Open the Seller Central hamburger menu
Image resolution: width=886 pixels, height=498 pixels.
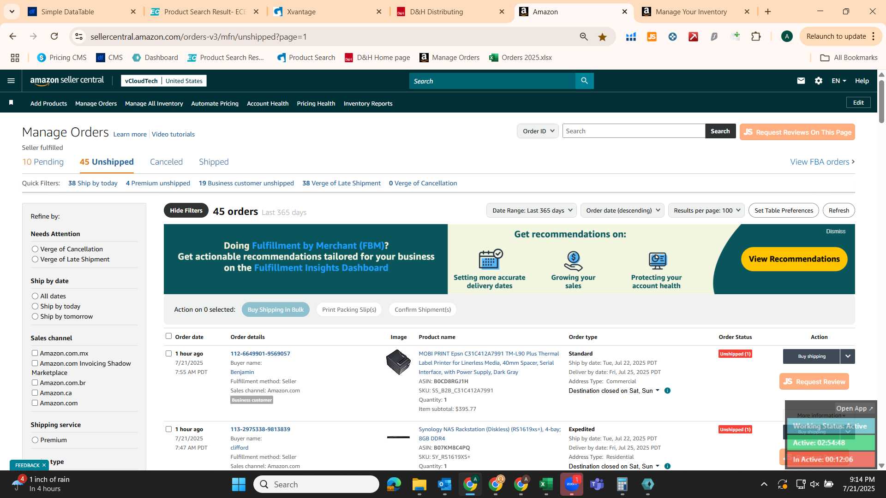click(x=11, y=81)
